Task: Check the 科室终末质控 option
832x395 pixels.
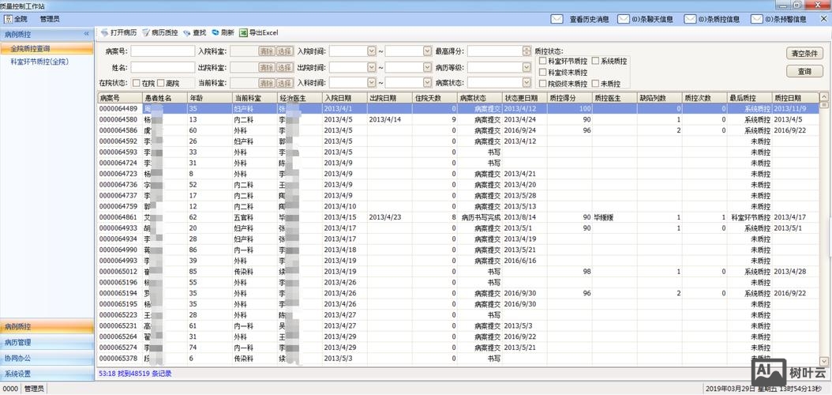Action: coord(542,72)
